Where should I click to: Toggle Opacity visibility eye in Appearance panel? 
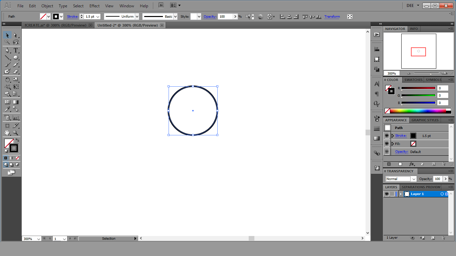(387, 152)
